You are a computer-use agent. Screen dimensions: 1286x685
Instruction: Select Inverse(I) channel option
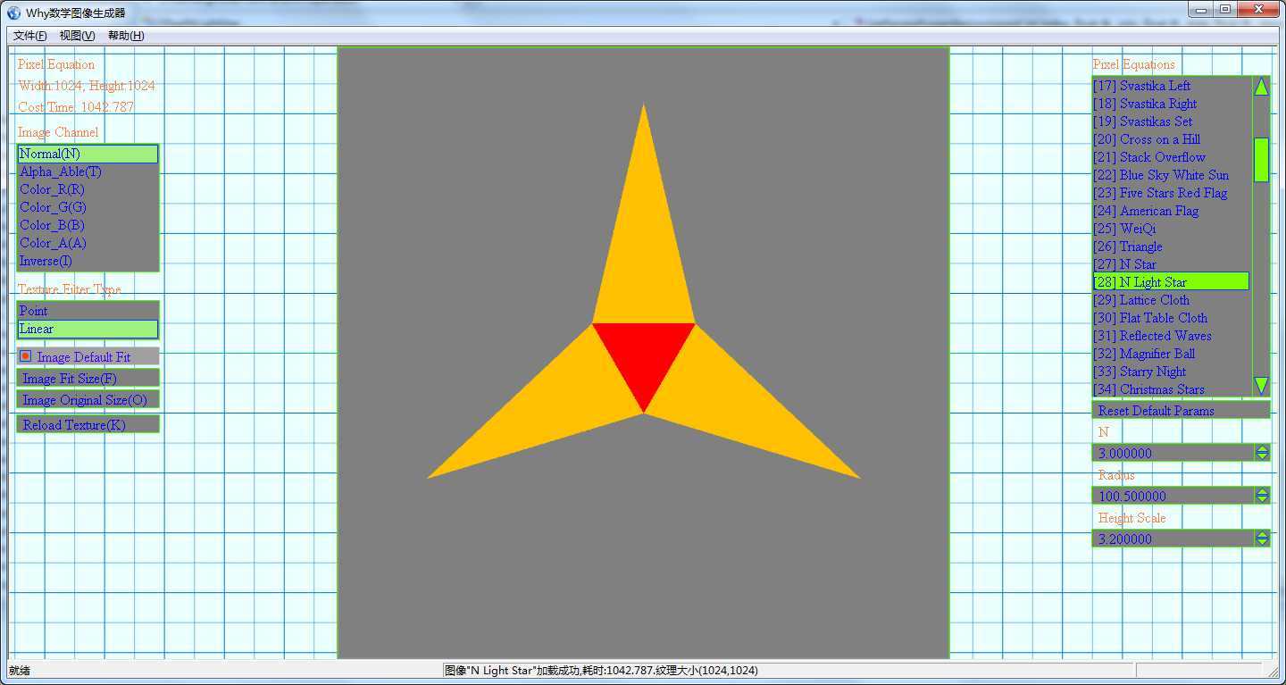click(x=88, y=261)
